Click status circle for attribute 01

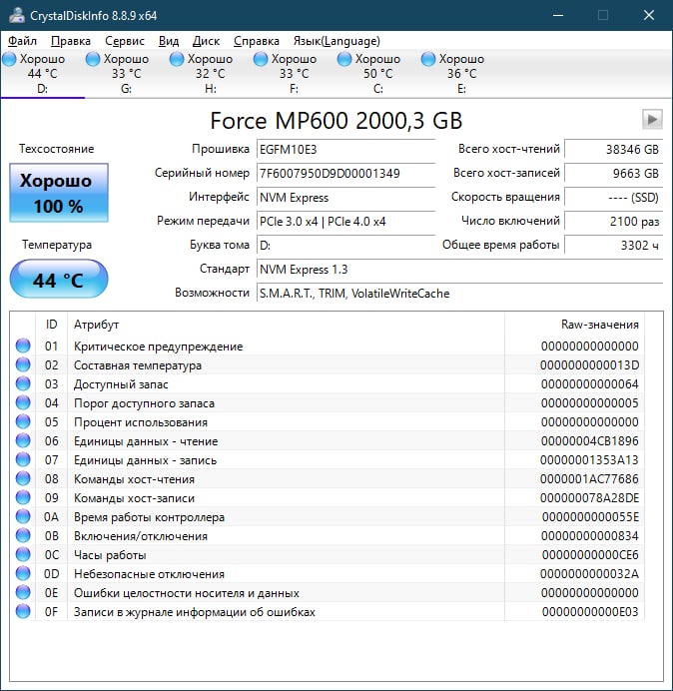23,345
